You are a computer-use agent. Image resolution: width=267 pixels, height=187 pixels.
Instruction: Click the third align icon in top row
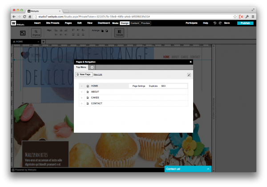[66, 30]
